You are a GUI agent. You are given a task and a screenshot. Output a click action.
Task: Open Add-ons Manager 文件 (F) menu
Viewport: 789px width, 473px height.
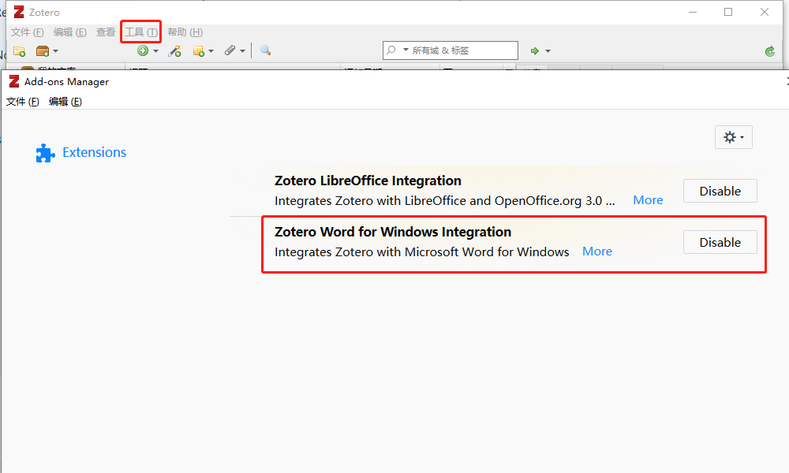coord(23,102)
